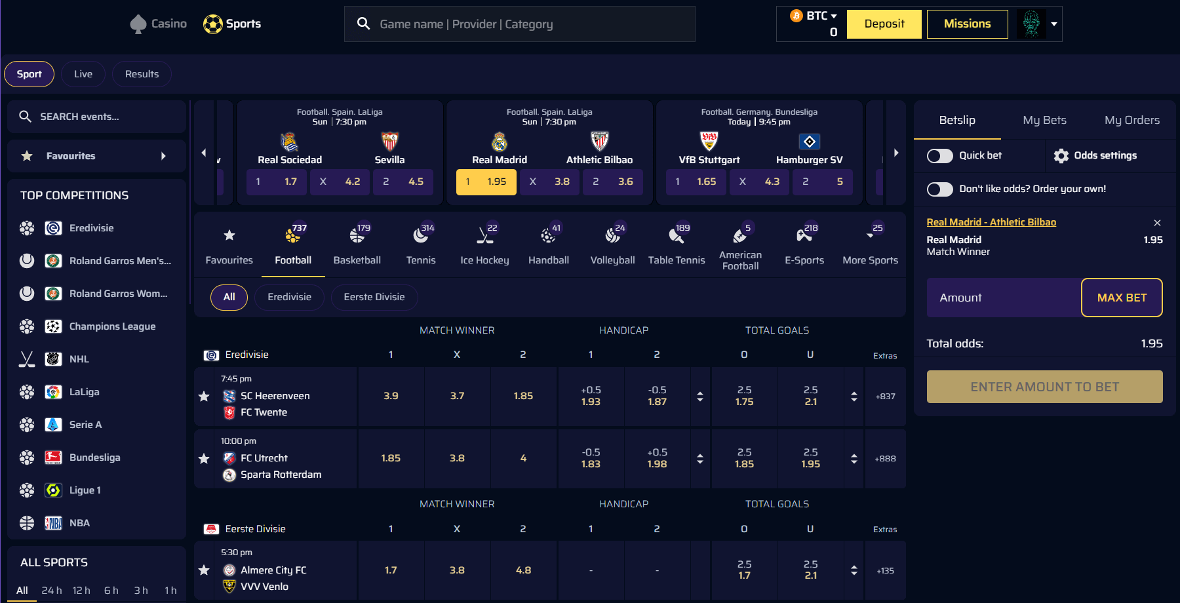Switch to the My Bets tab
The image size is (1180, 603).
(x=1044, y=120)
